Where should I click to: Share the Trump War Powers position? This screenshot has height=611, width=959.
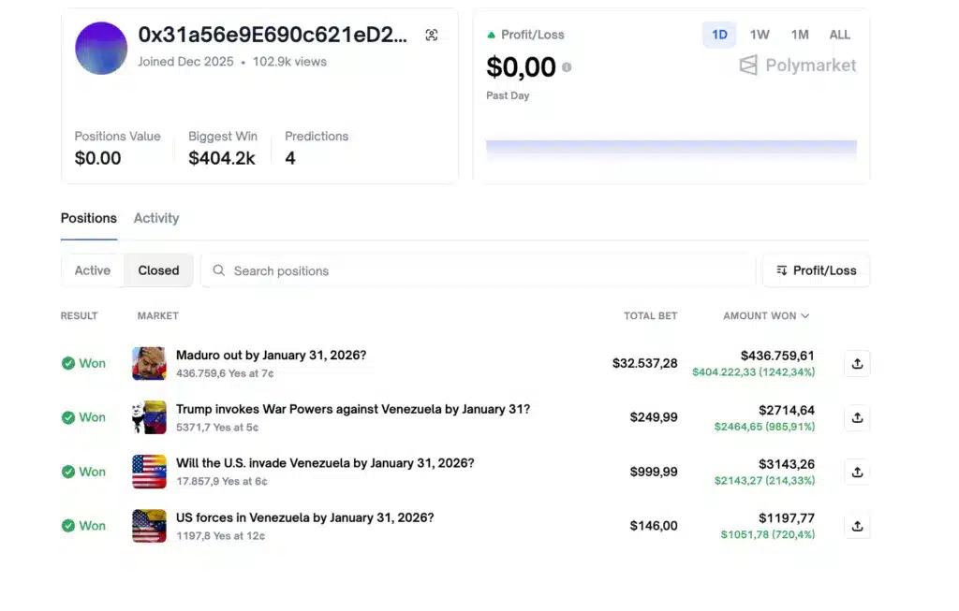(x=857, y=418)
